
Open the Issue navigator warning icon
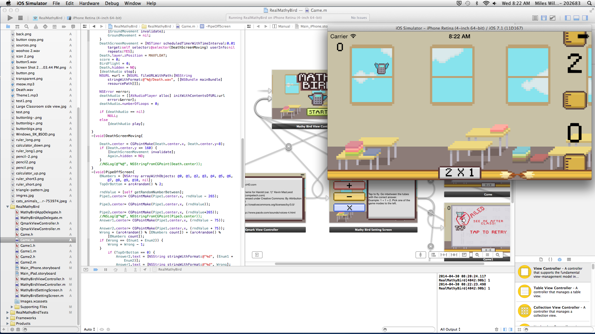(36, 27)
